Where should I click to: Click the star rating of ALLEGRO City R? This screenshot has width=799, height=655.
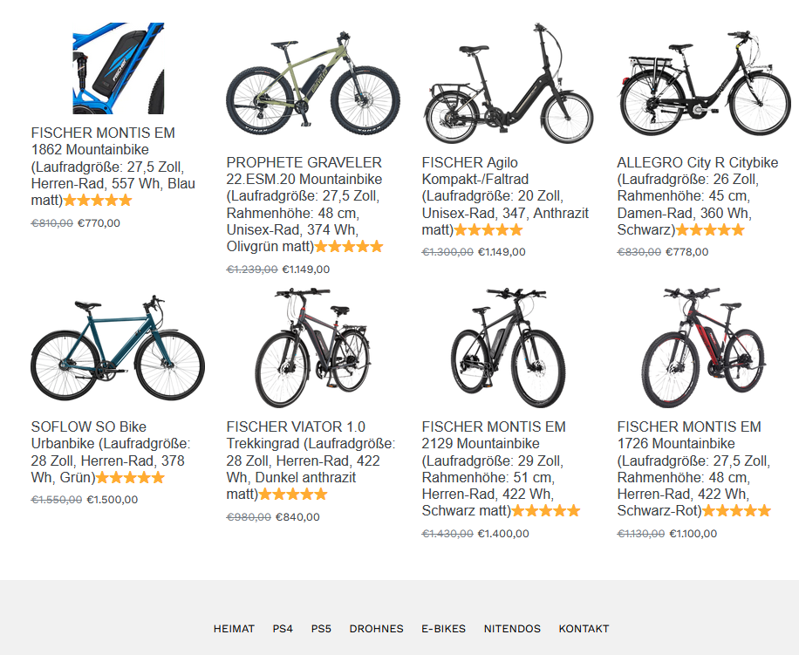(710, 230)
